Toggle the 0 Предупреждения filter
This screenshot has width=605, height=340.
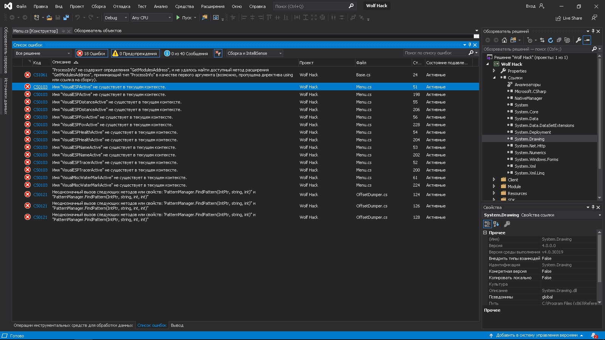click(135, 53)
